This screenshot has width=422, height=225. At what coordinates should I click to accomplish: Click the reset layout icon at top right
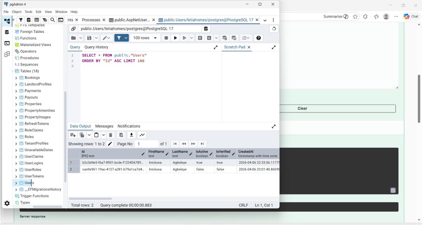pos(274,29)
